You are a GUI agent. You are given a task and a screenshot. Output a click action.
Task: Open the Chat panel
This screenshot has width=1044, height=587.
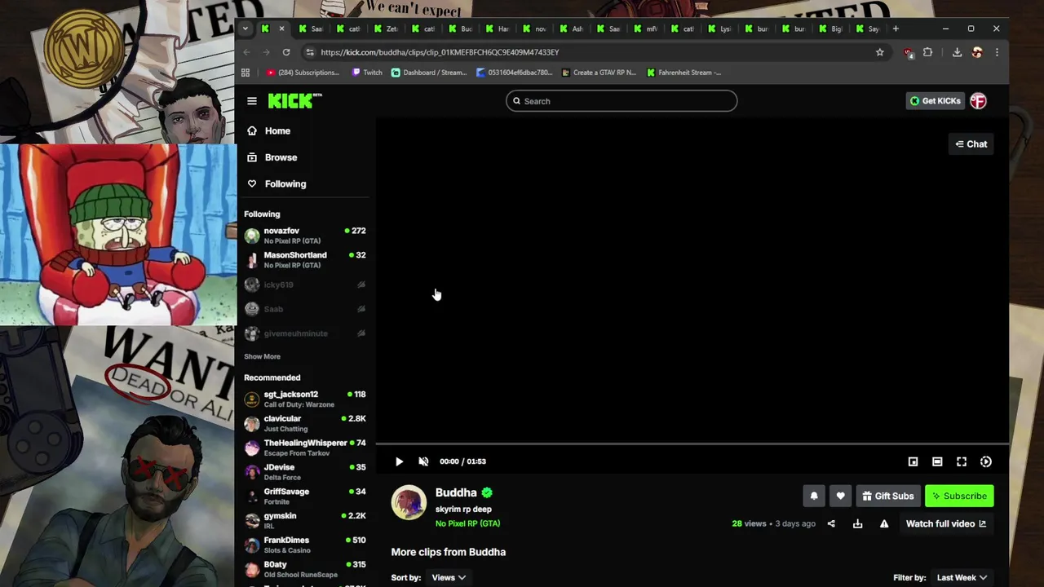tap(971, 144)
